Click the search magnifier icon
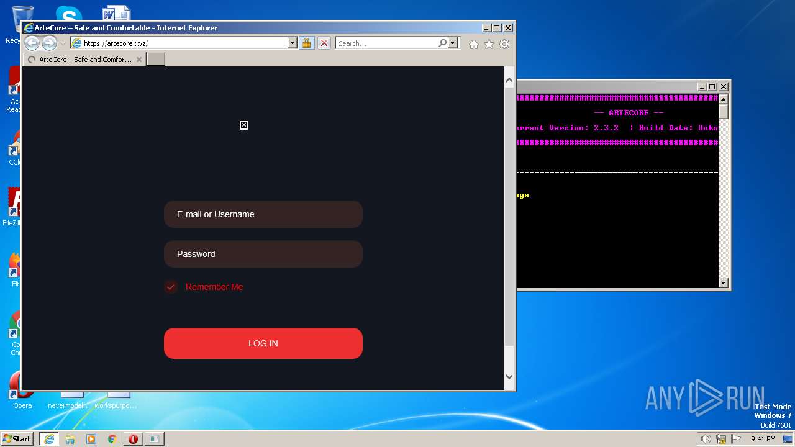 coord(442,43)
